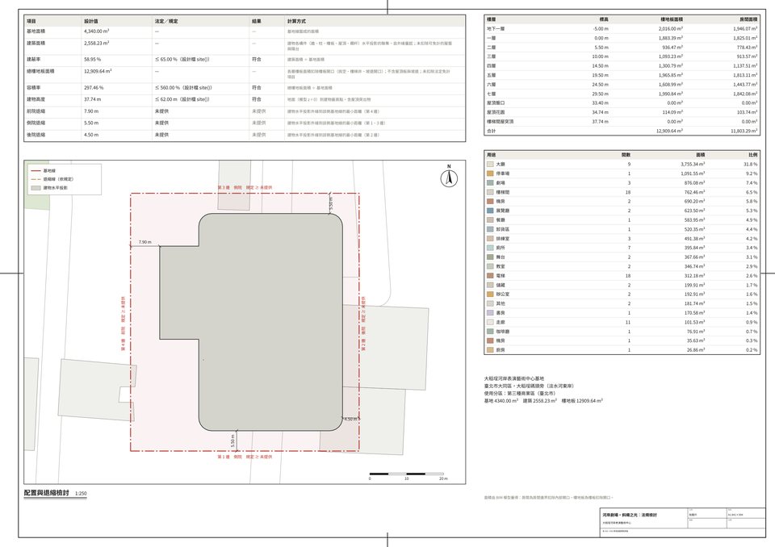This screenshot has width=775, height=547.
Task: Click the "58.95 %" coverage ratio
Action: (x=92, y=59)
